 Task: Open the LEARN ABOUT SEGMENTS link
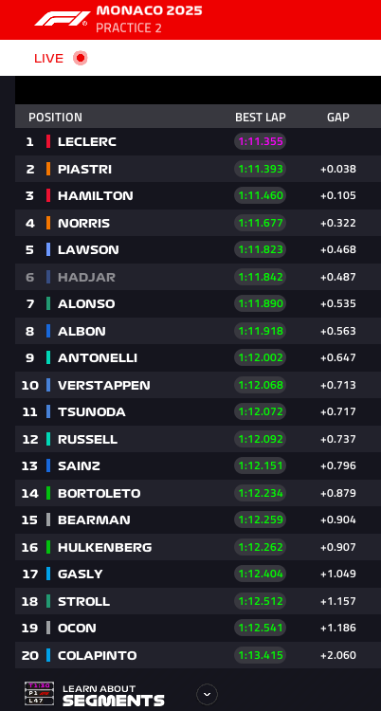pos(114,695)
